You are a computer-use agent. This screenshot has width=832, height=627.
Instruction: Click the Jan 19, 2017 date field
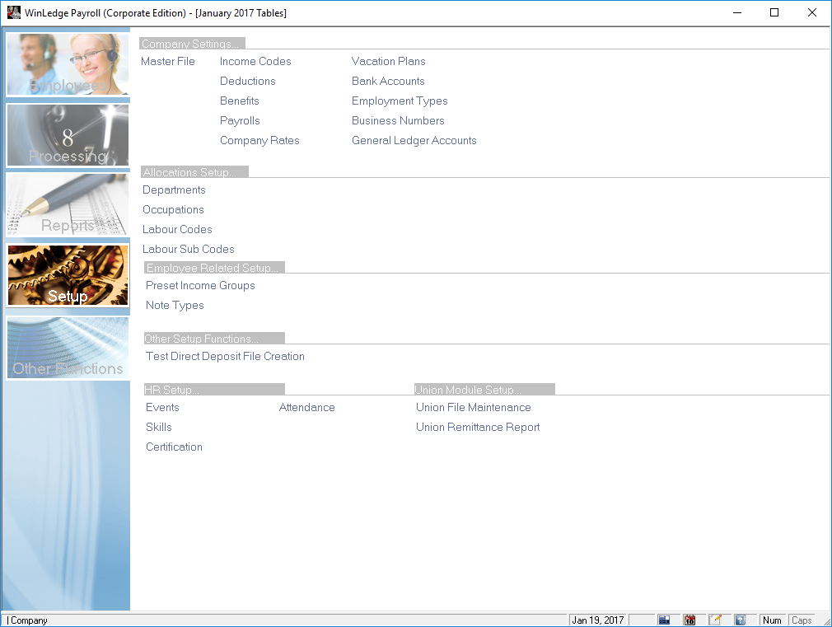pos(598,620)
